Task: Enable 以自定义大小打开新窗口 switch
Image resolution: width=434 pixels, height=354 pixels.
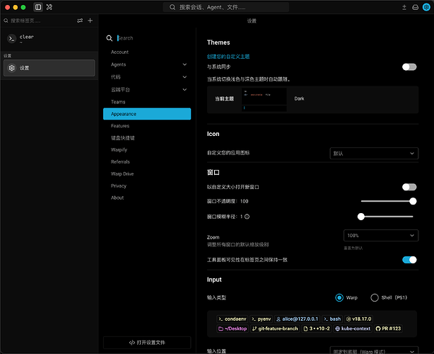Action: click(x=409, y=187)
